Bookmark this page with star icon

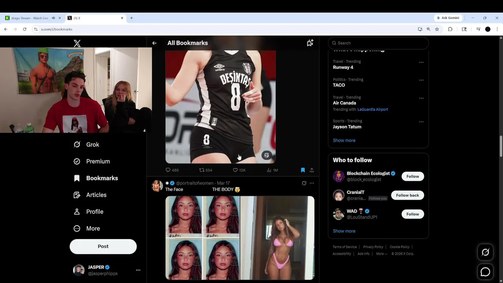tap(437, 29)
